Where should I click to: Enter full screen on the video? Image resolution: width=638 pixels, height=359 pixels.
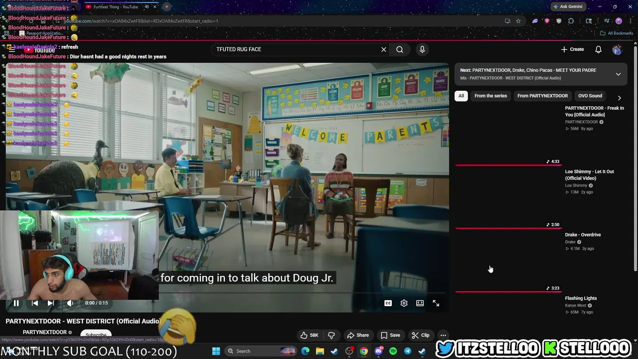click(436, 303)
